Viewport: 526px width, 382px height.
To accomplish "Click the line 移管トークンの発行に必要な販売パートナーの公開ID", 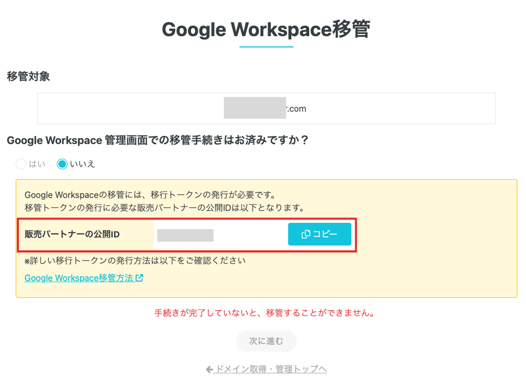I will (x=165, y=208).
